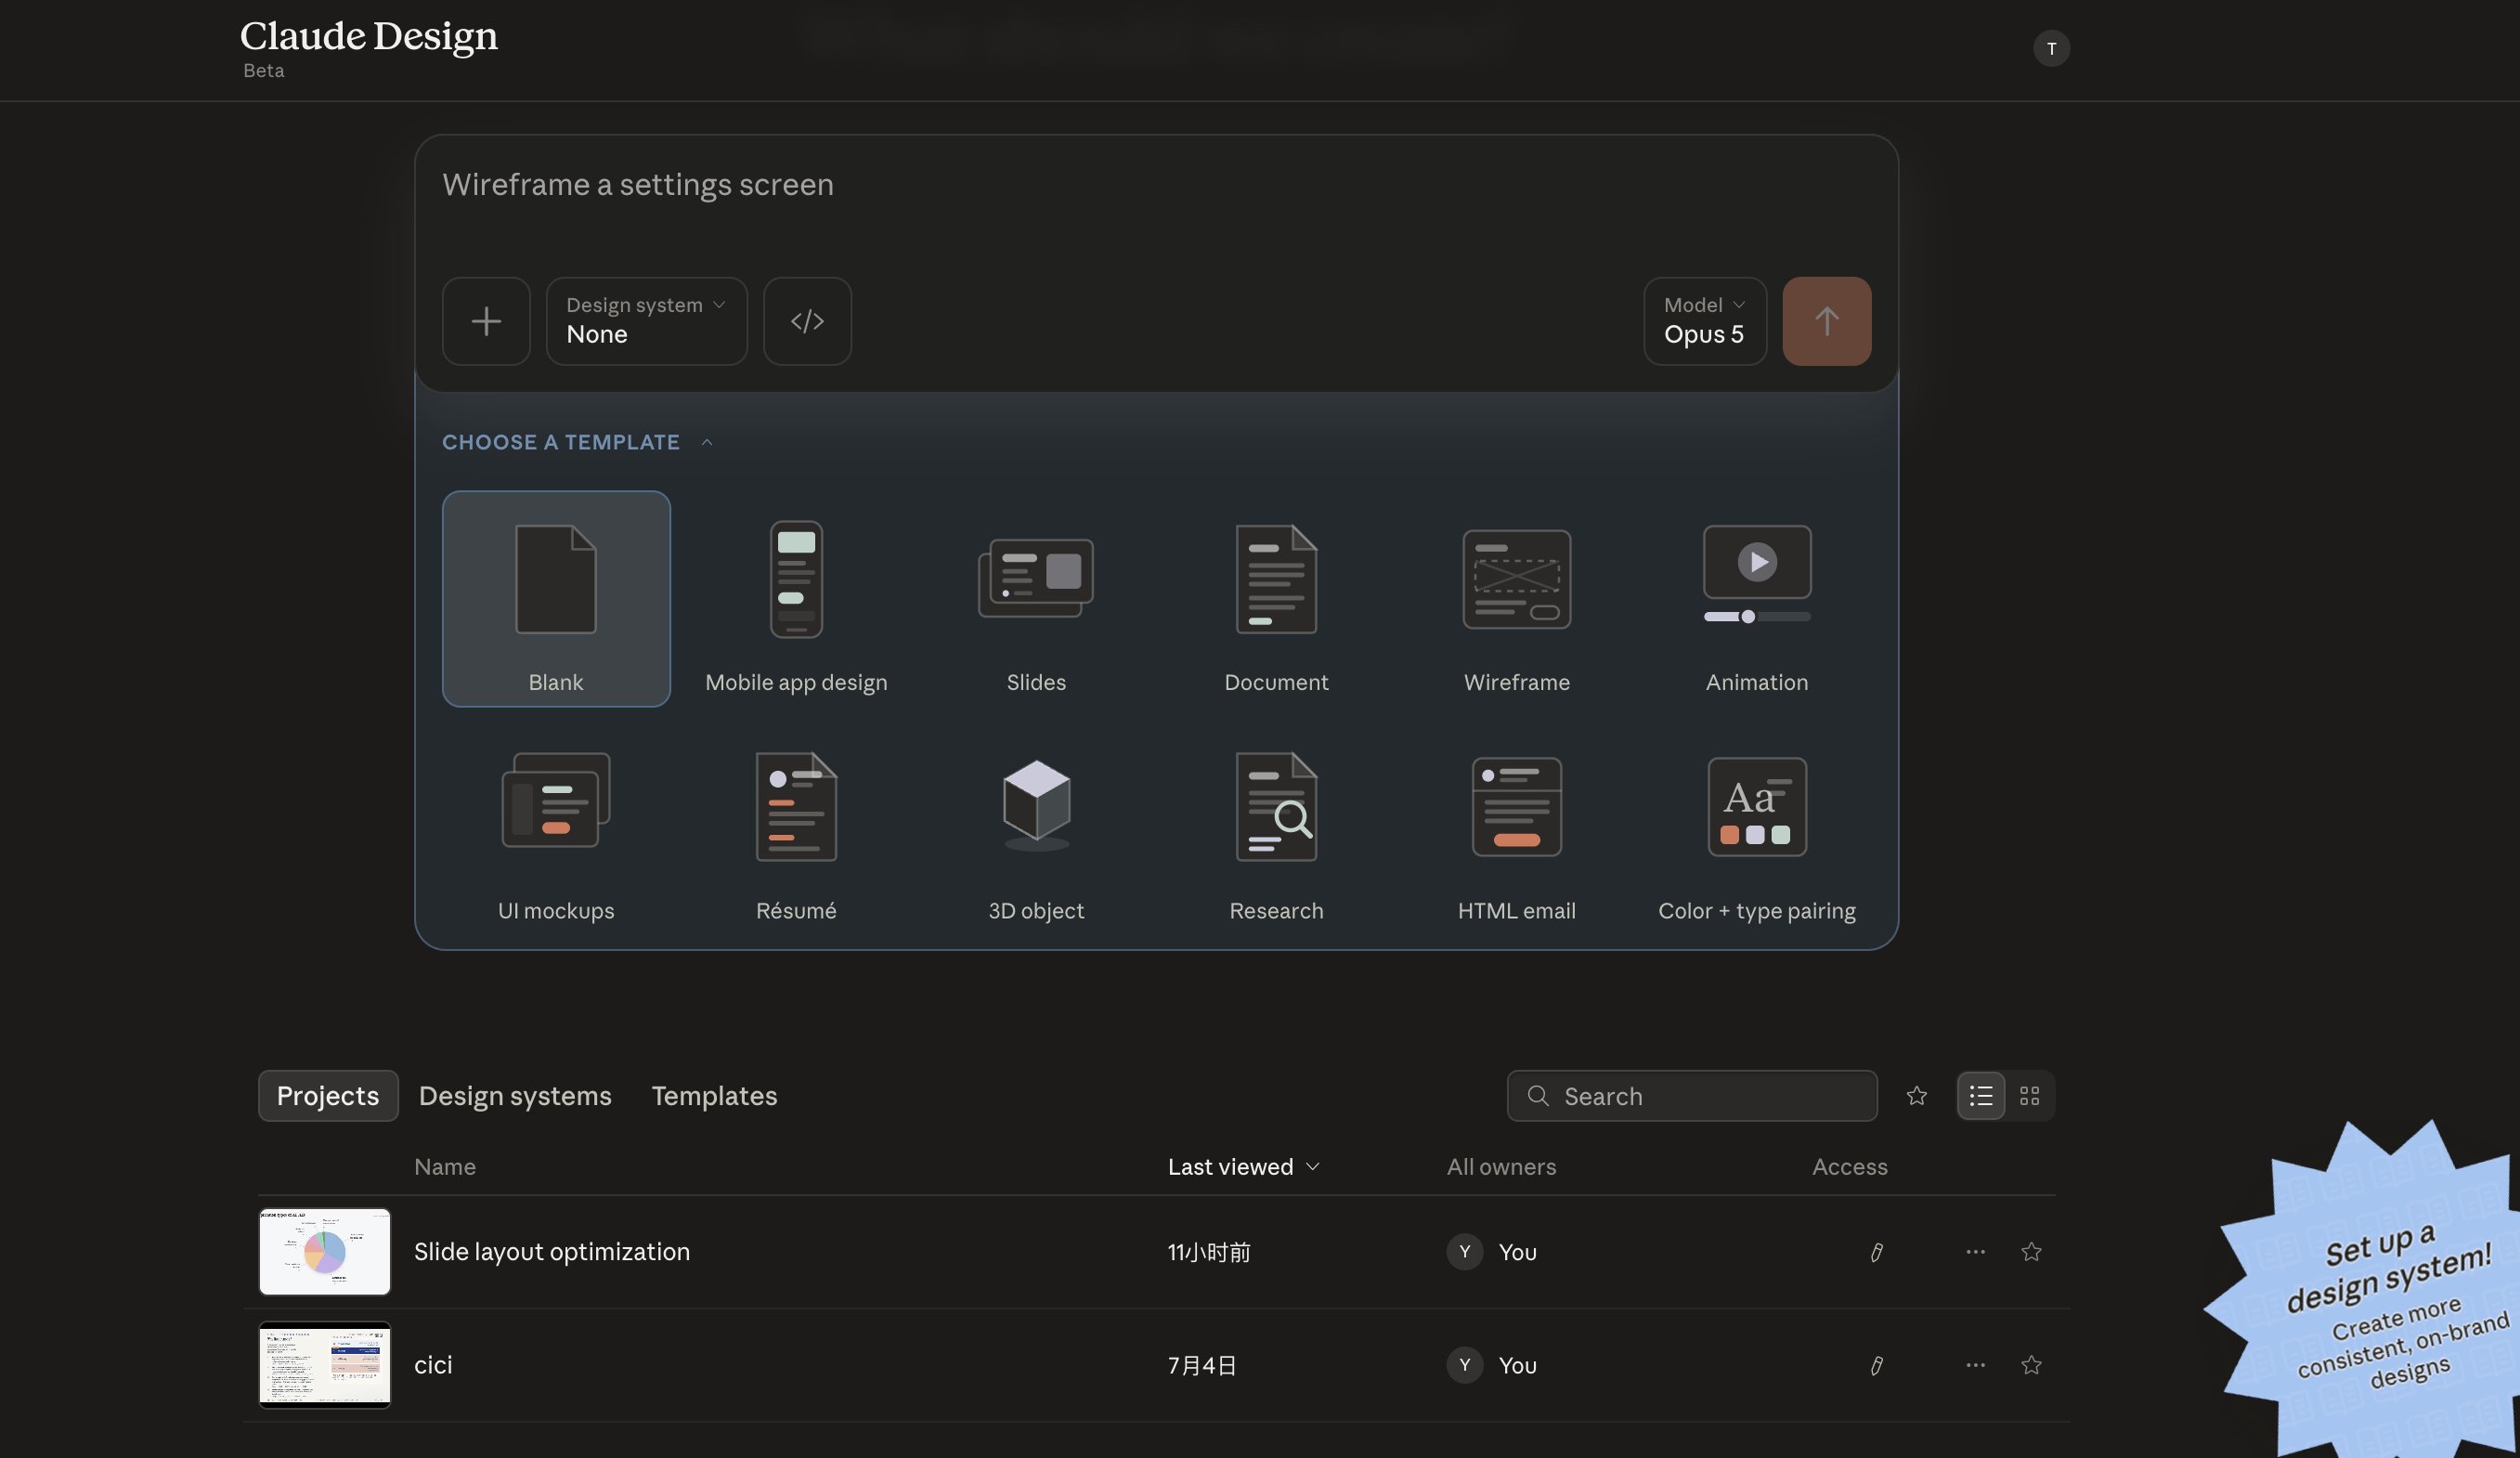Click the Beta label under the logo
This screenshot has width=2520, height=1458.
pos(264,71)
